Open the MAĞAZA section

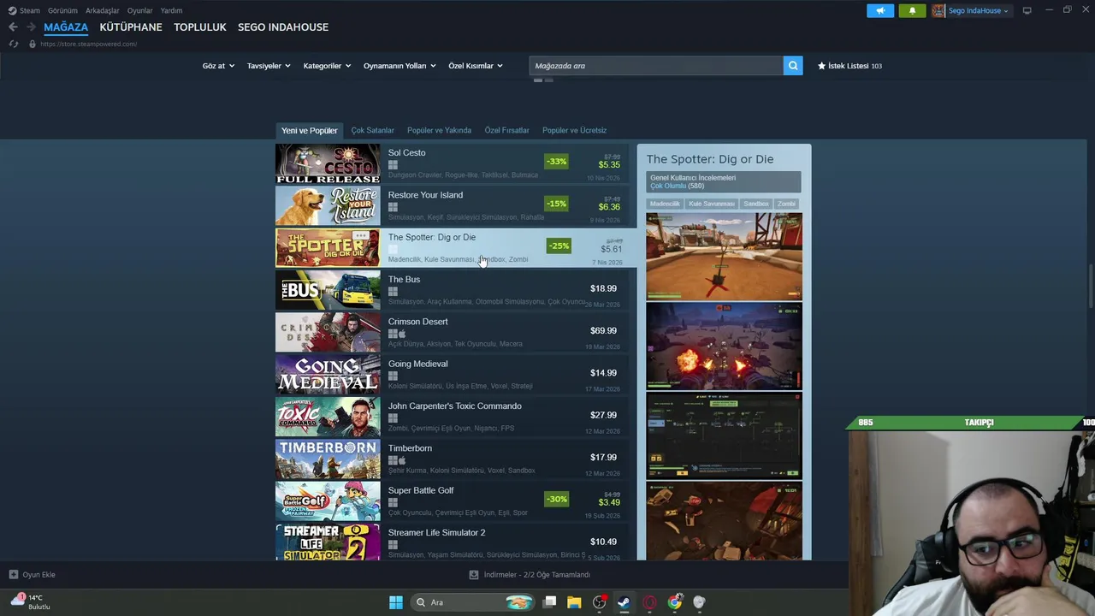66,27
